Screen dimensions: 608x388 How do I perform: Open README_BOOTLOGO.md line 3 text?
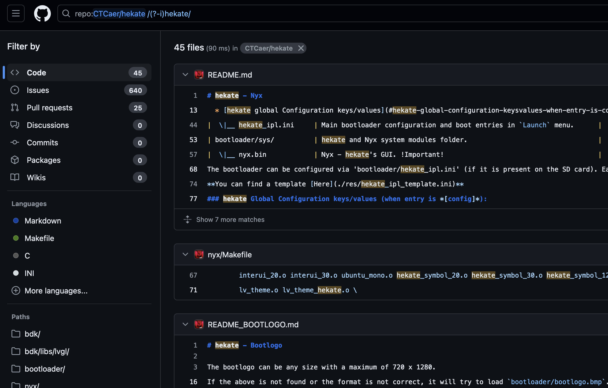pyautogui.click(x=321, y=367)
